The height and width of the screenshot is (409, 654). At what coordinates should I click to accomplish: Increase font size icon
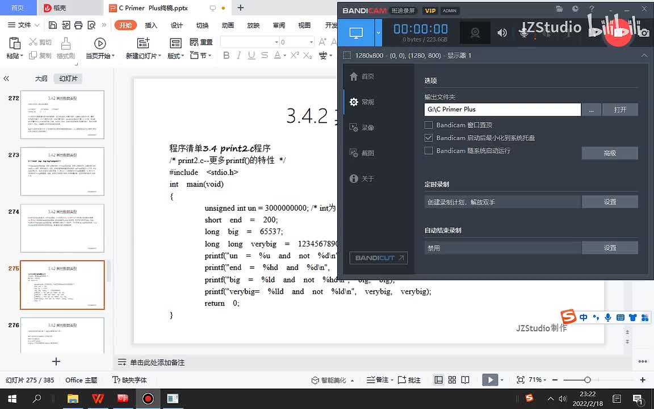(x=322, y=41)
